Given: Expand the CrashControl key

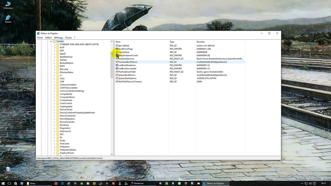Looking at the screenshot, I should (54, 103).
